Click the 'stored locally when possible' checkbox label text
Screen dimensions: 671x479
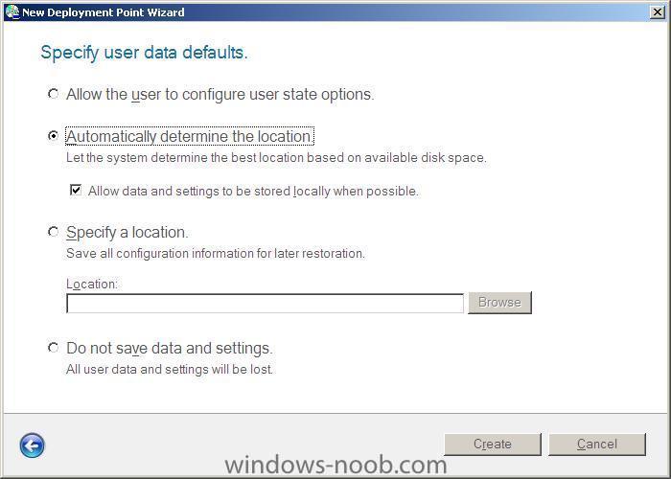(x=253, y=191)
